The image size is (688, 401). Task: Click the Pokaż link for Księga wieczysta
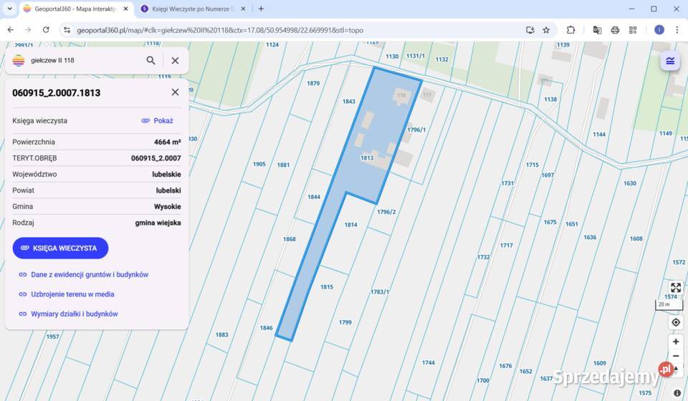pos(158,120)
